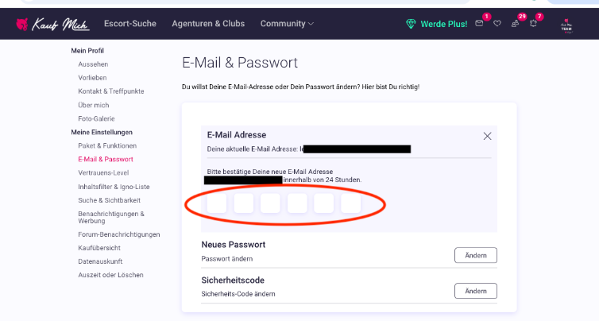
Task: Click Ändern for Neues Passwort
Action: pos(476,255)
